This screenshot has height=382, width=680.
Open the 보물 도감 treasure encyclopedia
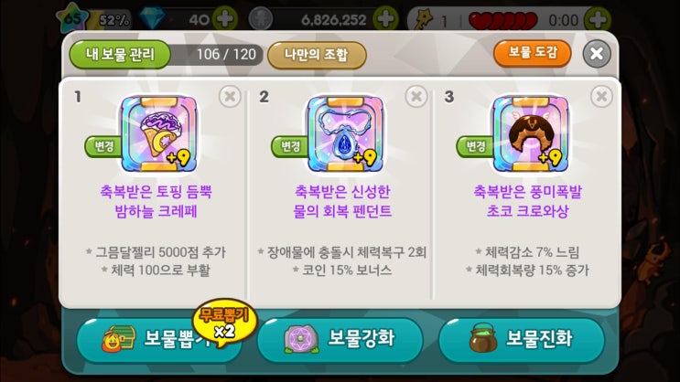tap(532, 53)
